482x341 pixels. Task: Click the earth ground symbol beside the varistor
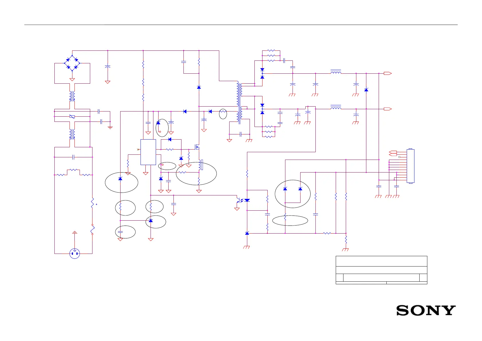[x=110, y=128]
